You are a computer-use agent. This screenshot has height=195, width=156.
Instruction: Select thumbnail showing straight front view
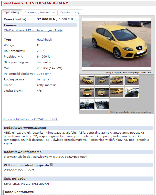[x=102, y=92]
